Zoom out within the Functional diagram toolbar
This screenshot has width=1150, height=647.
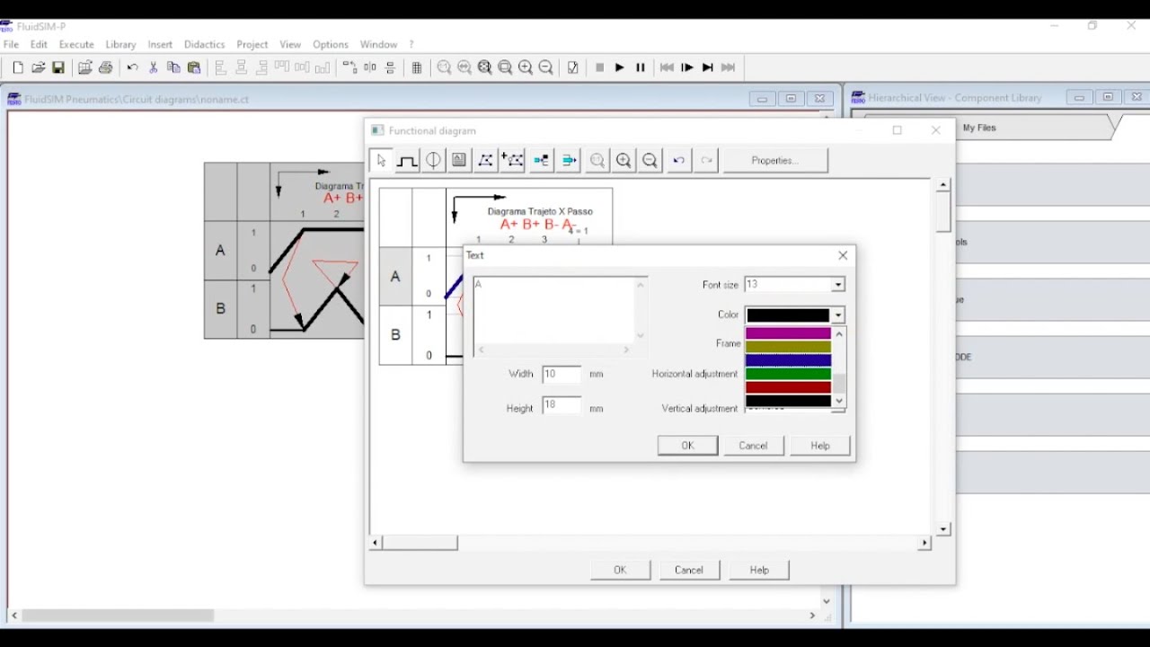tap(650, 160)
